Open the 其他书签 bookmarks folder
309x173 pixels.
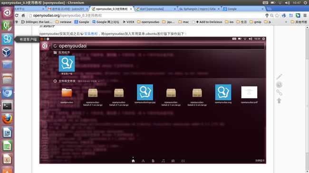click(299, 22)
